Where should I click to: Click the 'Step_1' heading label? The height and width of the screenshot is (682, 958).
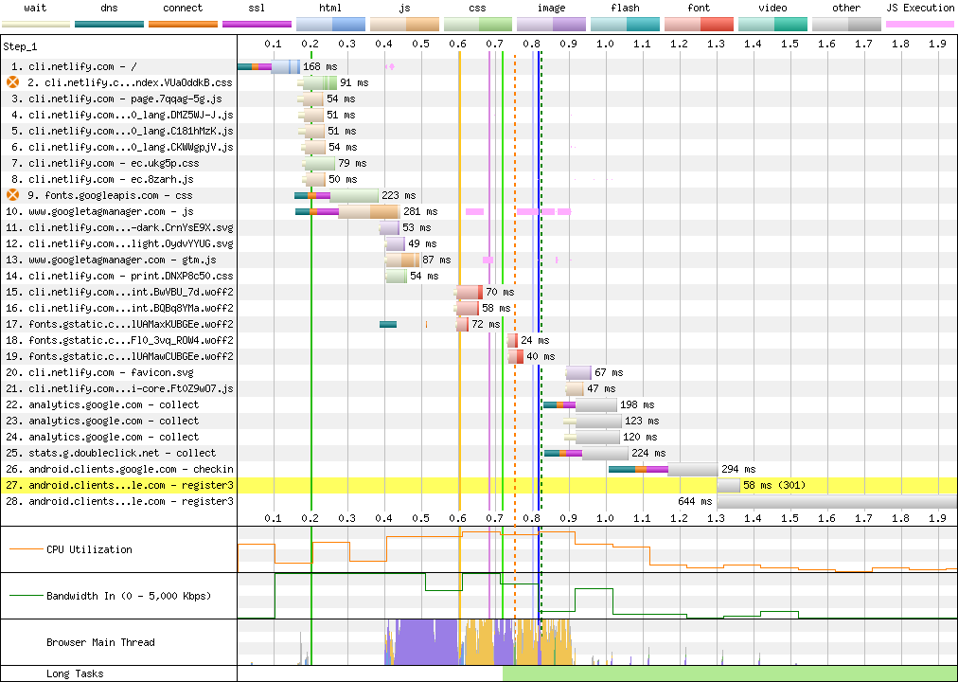click(20, 47)
